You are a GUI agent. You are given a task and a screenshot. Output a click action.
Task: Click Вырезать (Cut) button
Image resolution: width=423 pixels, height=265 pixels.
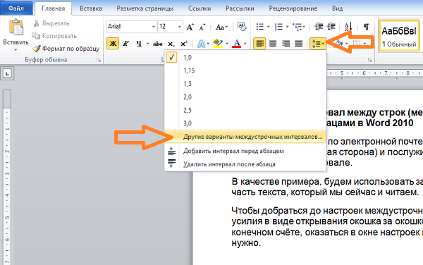pos(51,23)
